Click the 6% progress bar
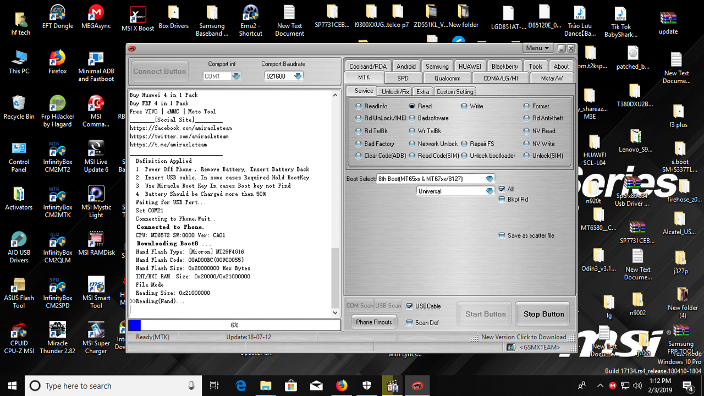Image resolution: width=704 pixels, height=396 pixels. pos(234,325)
